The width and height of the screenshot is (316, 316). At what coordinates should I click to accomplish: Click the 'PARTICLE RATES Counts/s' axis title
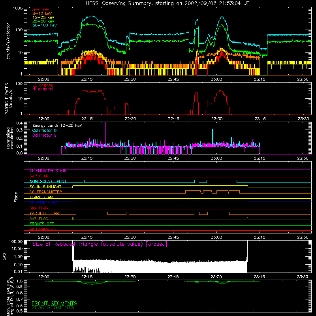tap(9, 99)
